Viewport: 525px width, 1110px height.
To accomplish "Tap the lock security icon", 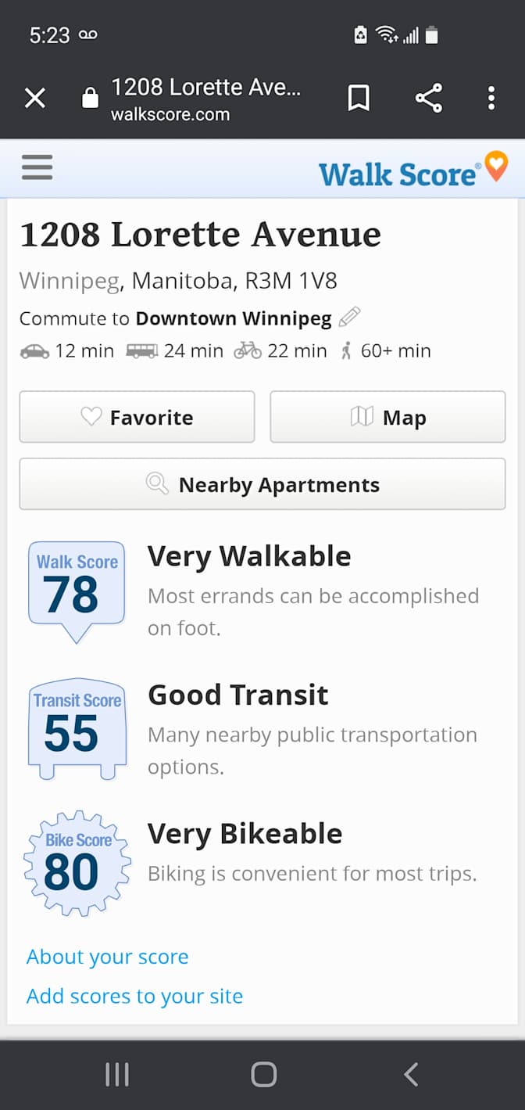I will point(91,98).
